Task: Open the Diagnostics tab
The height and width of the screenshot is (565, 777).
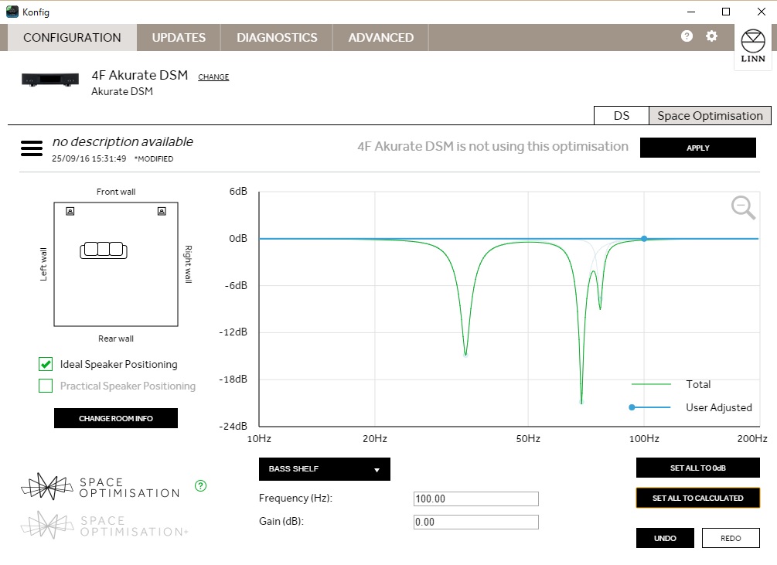Action: tap(277, 38)
